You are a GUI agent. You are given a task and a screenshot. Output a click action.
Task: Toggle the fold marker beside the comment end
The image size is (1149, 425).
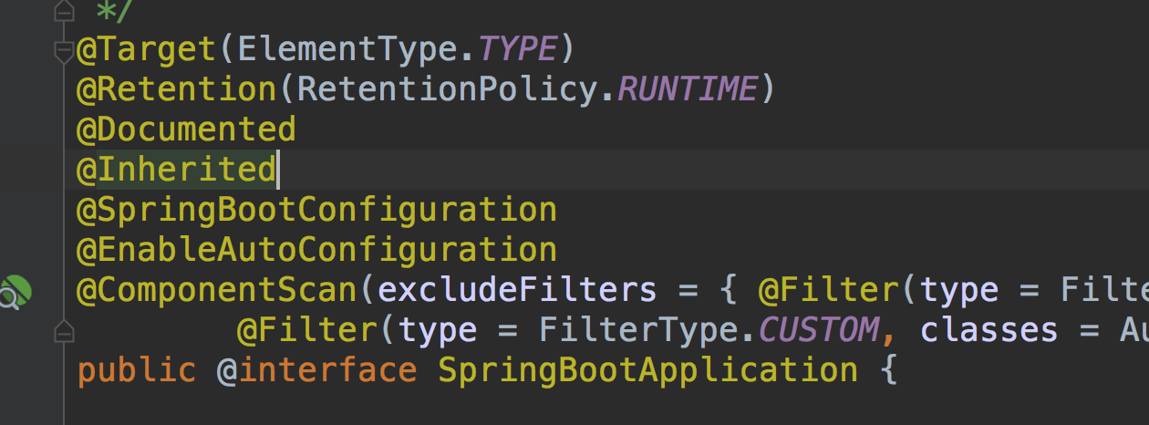pyautogui.click(x=64, y=10)
